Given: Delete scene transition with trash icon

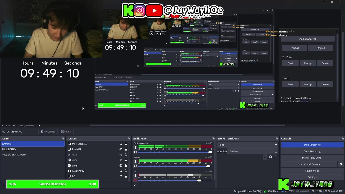Looking at the screenshot, I should [x=270, y=157].
